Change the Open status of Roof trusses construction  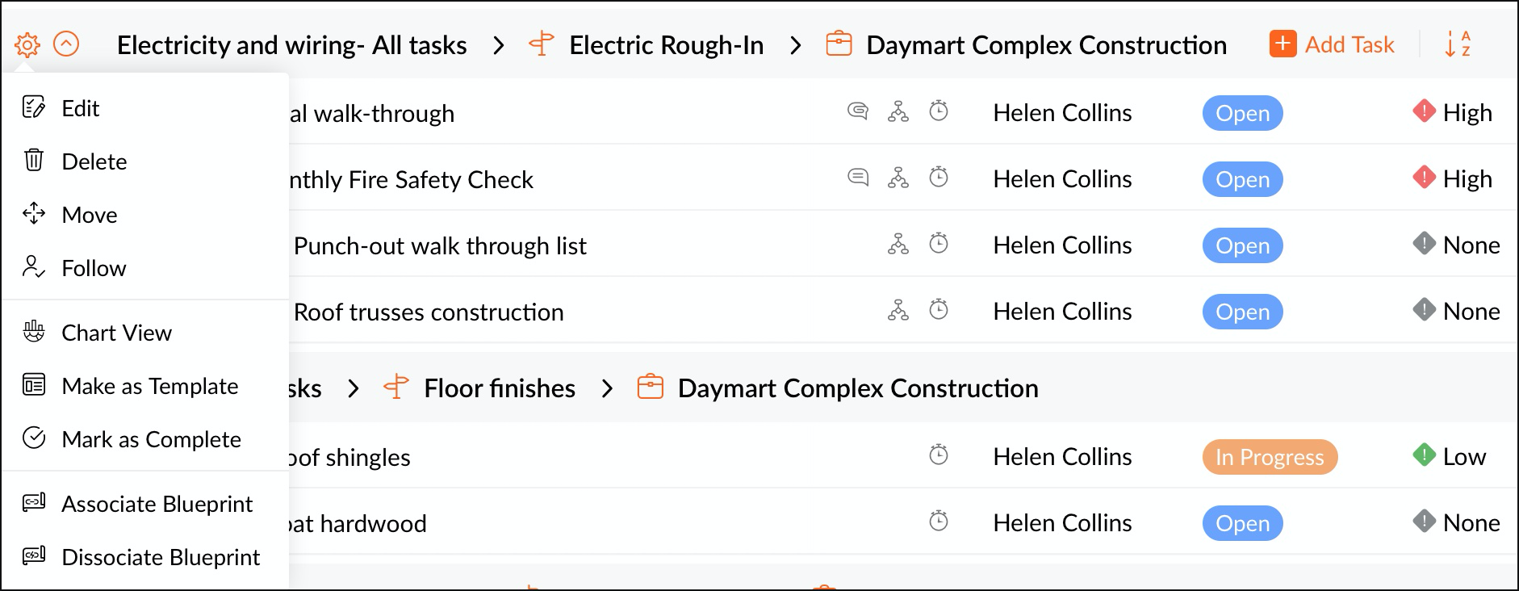pyautogui.click(x=1242, y=312)
